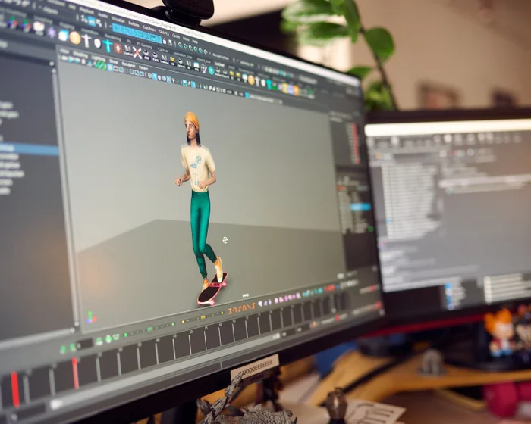Click the range slider handle in the bottom corner

(55, 404)
